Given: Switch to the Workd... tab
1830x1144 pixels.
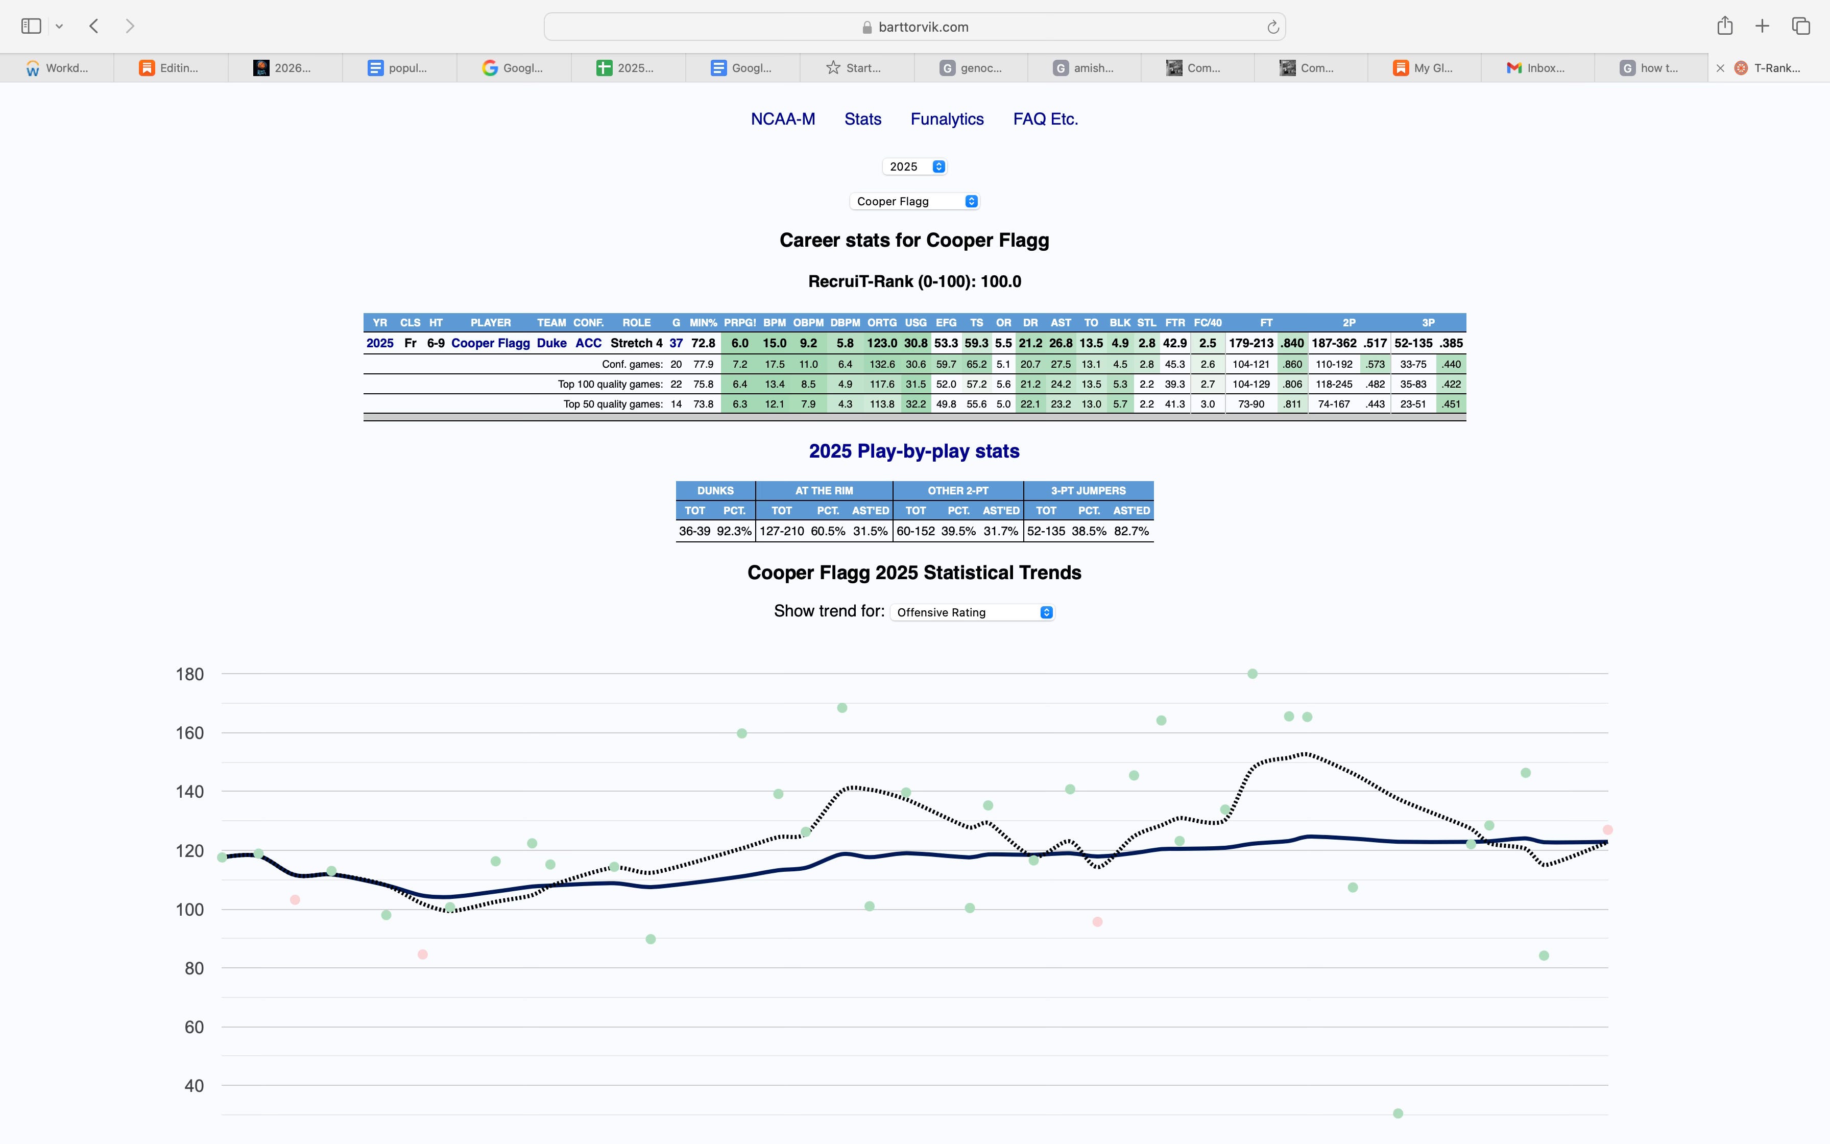Looking at the screenshot, I should click(58, 68).
